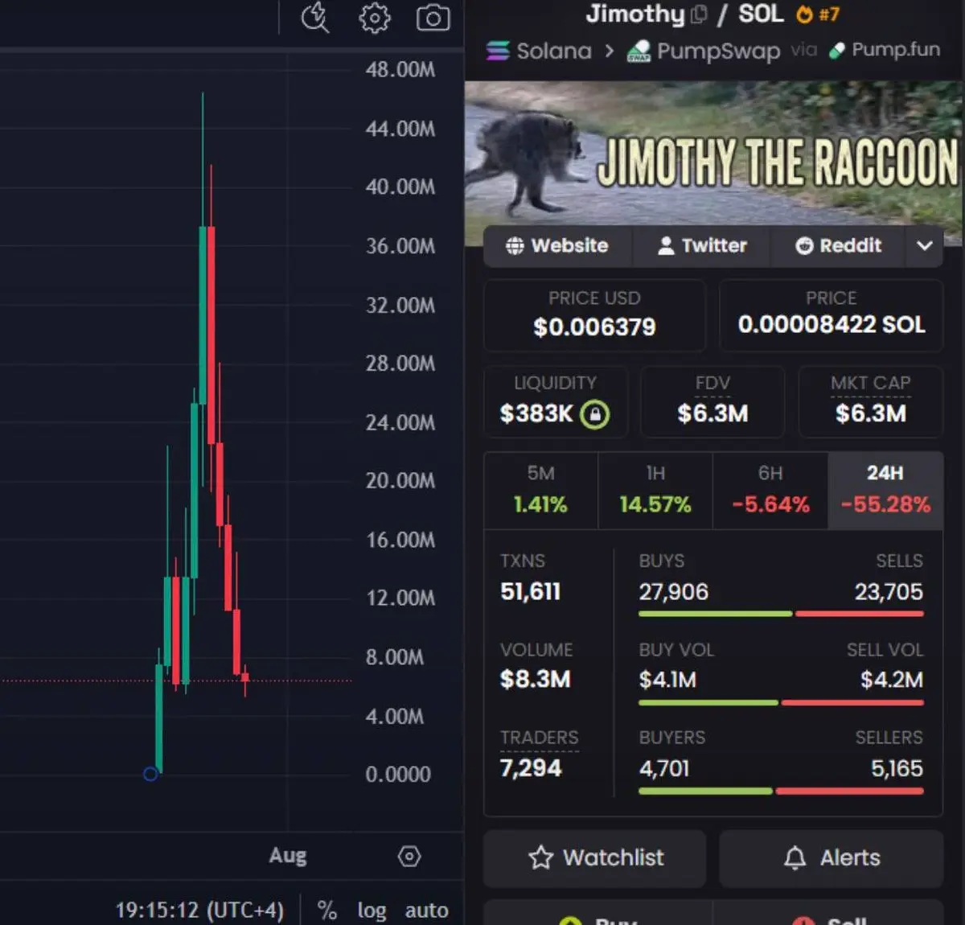965x925 pixels.
Task: Open the Website link
Action: pyautogui.click(x=557, y=245)
